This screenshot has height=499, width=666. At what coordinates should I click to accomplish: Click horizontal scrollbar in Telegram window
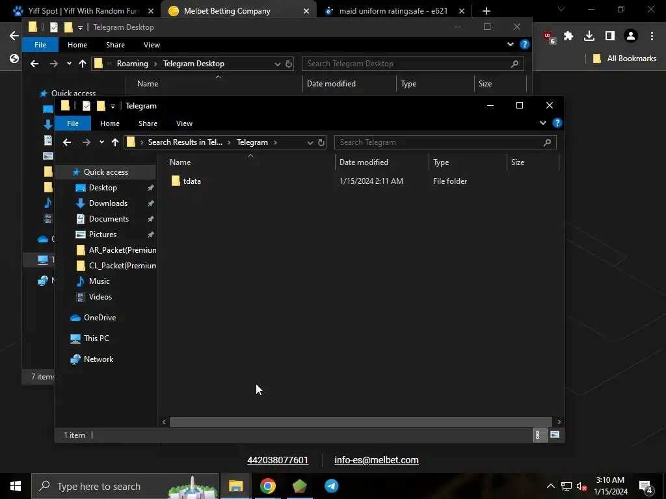[360, 422]
